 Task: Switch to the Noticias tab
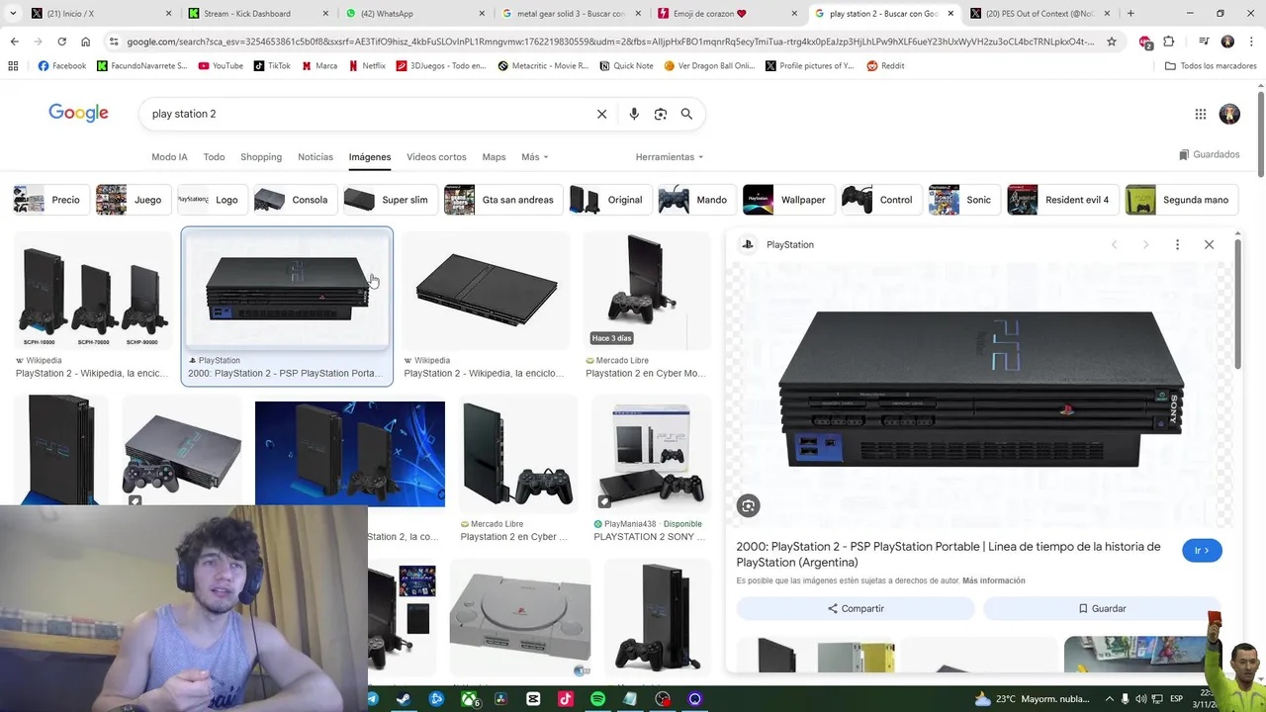(x=316, y=157)
